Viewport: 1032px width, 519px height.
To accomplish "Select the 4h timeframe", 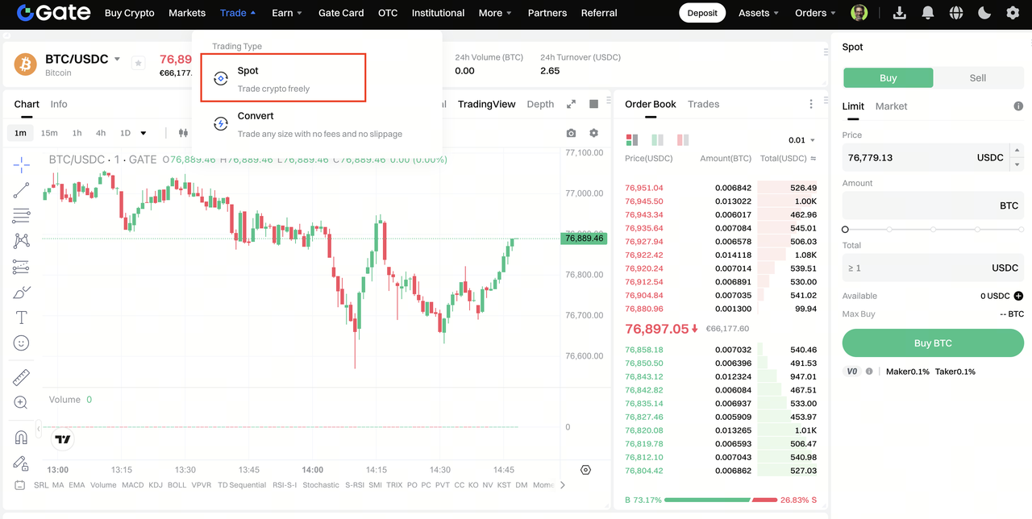I will pos(101,133).
